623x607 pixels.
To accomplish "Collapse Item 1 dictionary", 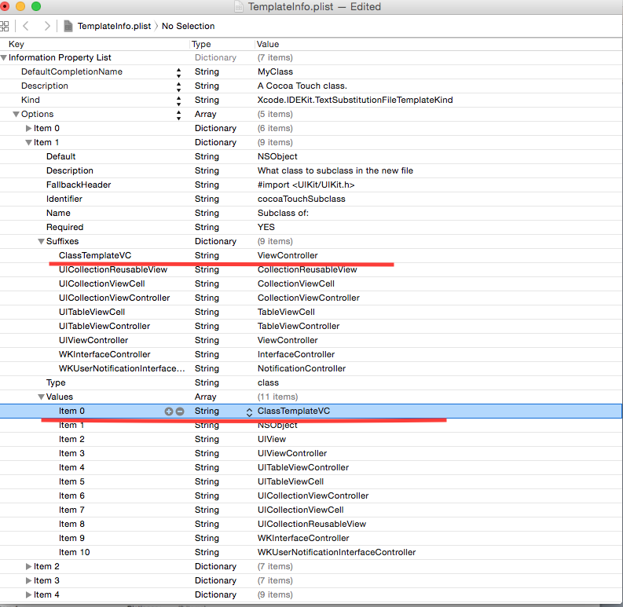I will click(x=28, y=143).
